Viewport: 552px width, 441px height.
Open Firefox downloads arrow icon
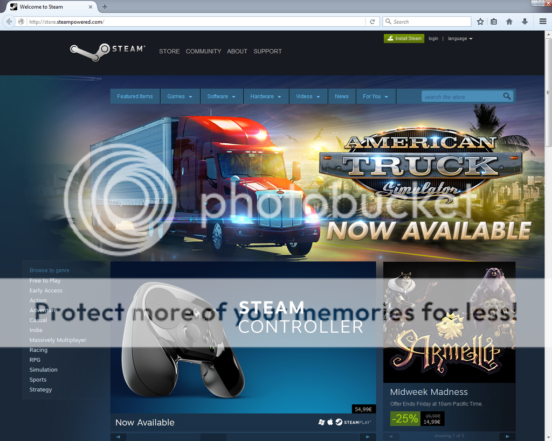pyautogui.click(x=525, y=22)
